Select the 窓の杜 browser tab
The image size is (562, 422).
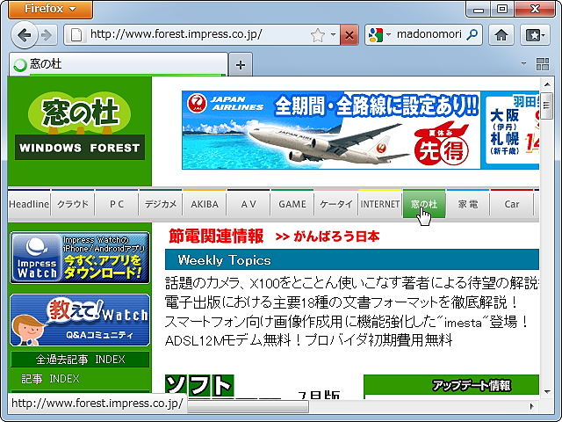(119, 64)
